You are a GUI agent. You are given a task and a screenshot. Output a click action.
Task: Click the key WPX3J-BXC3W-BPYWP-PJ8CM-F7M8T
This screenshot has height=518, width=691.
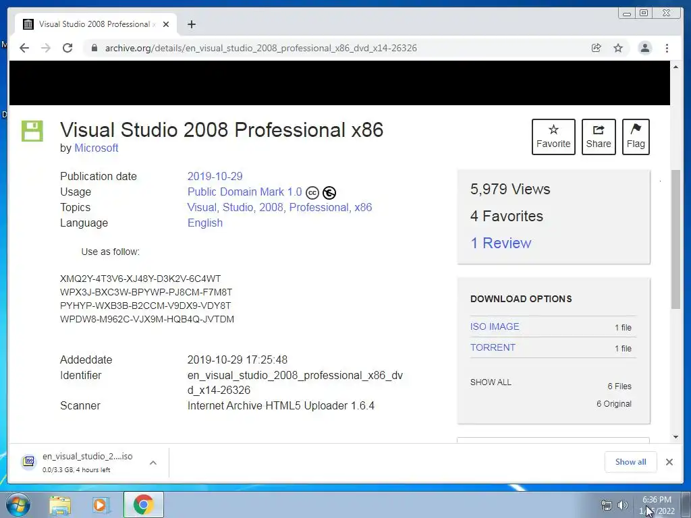[146, 292]
